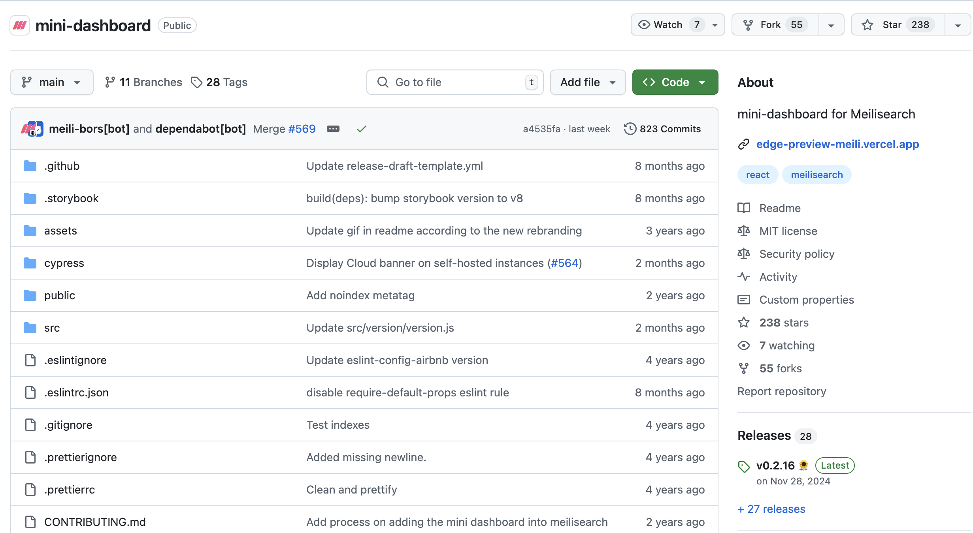Click the release tag icon beside v0.2.16

744,467
